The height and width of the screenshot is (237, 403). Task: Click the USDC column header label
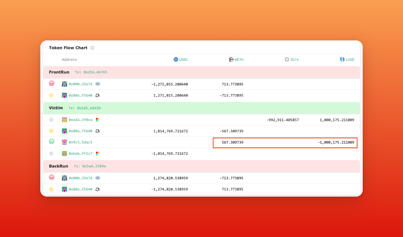(183, 60)
